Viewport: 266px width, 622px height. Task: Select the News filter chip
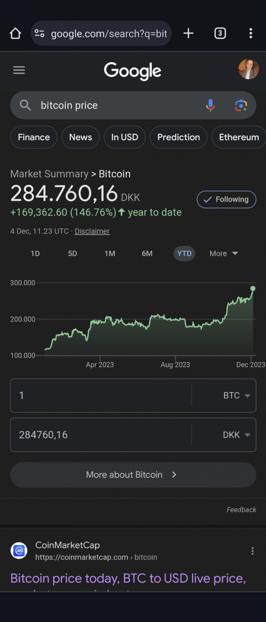tap(81, 137)
